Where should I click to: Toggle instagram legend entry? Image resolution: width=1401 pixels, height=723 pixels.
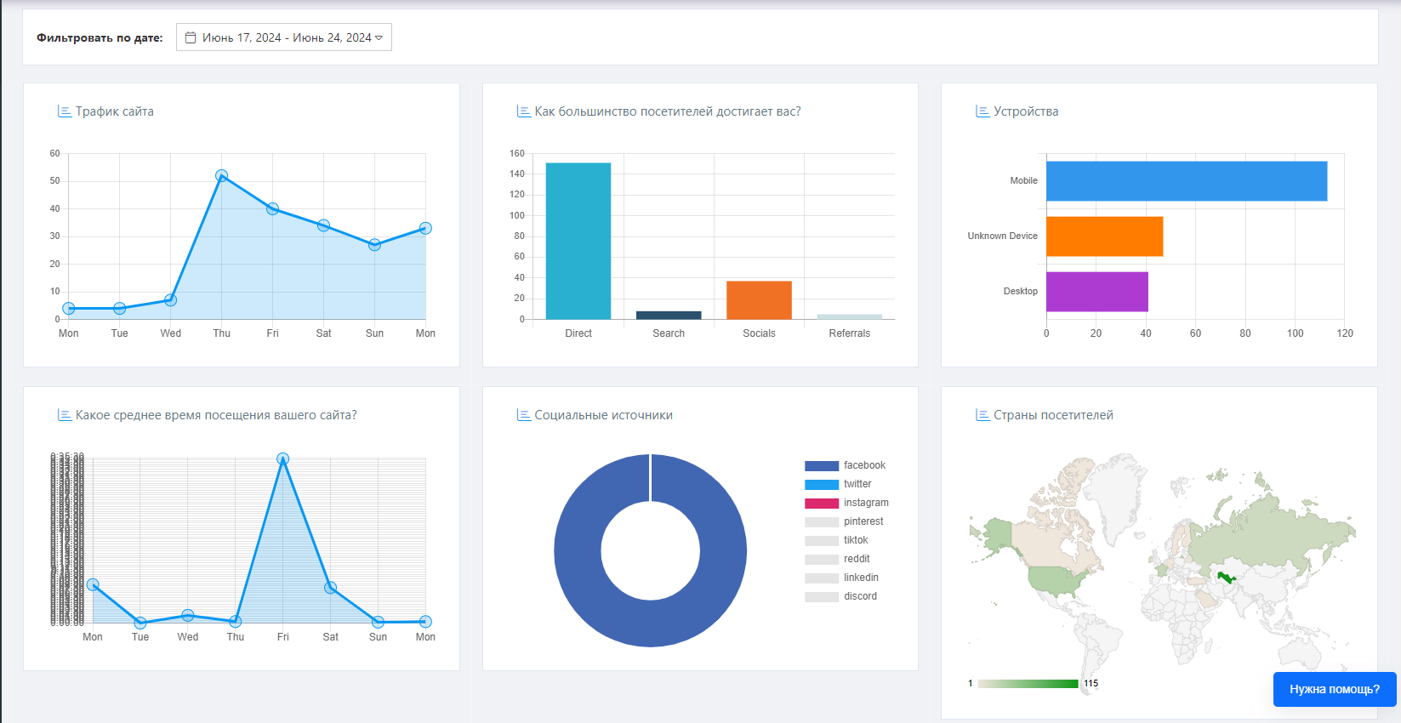coord(846,503)
